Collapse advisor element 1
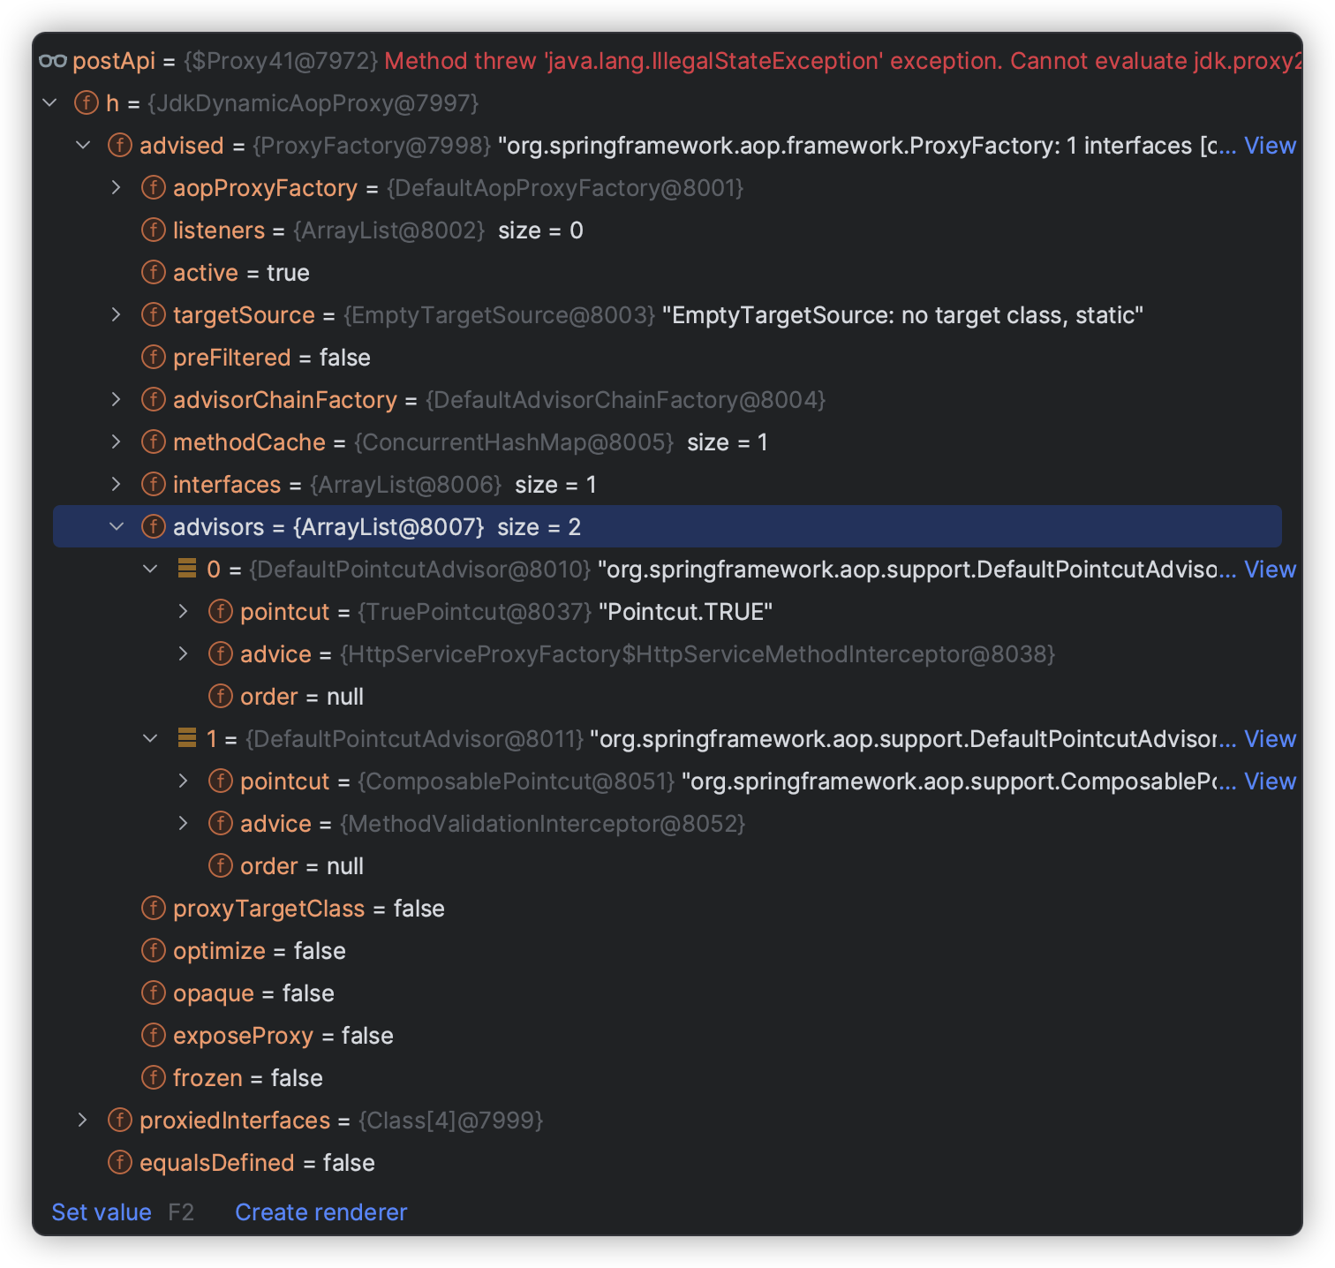The width and height of the screenshot is (1335, 1268). (150, 739)
